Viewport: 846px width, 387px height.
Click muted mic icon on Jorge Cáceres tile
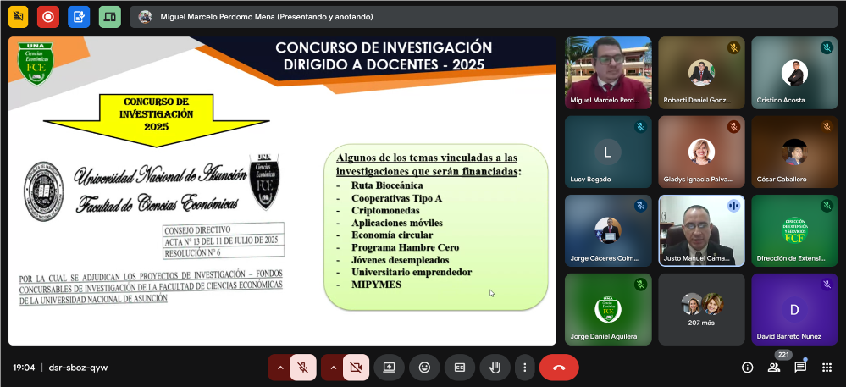pos(640,206)
